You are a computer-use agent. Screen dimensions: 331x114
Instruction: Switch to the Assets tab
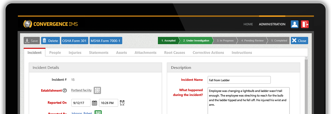point(121,52)
